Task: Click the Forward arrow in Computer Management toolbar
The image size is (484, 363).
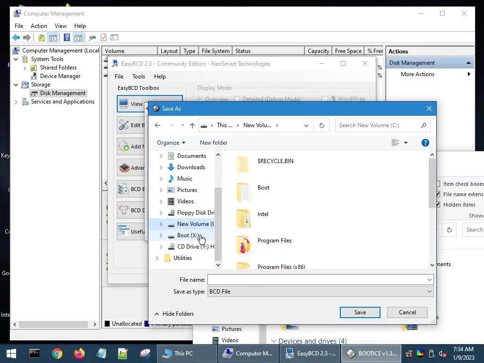Action: click(27, 38)
